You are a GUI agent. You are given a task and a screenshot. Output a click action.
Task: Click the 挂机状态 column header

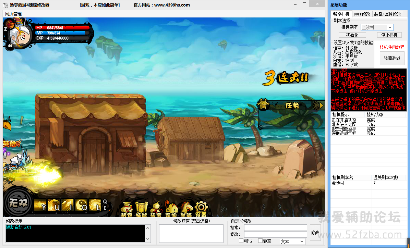tap(386, 114)
